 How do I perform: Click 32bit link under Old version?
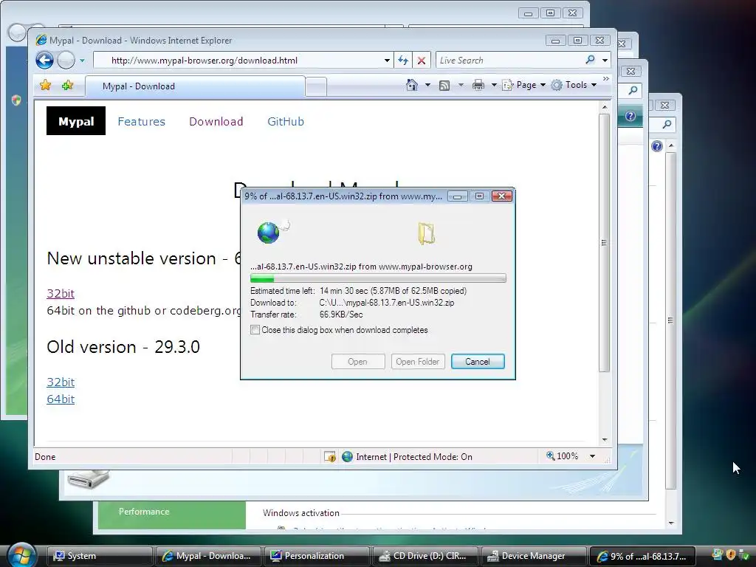point(61,382)
